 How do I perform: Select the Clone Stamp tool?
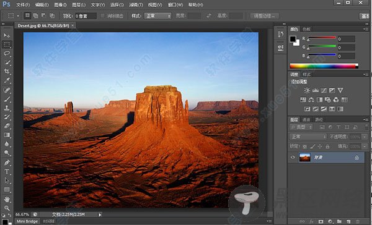tap(7, 108)
